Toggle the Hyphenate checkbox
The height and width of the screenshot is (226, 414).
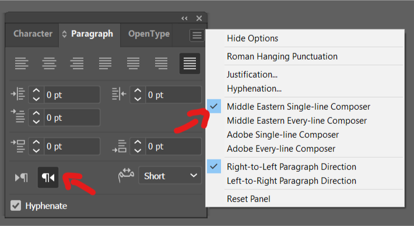point(16,206)
